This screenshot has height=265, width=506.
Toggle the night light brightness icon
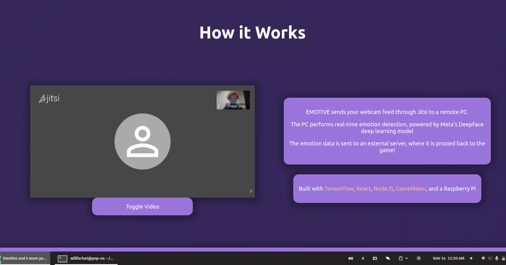[419, 258]
